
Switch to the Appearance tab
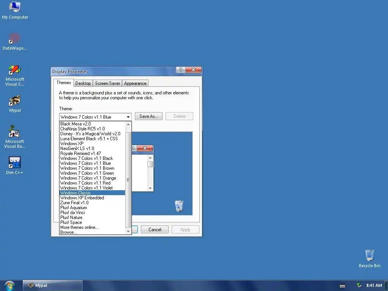tap(135, 83)
